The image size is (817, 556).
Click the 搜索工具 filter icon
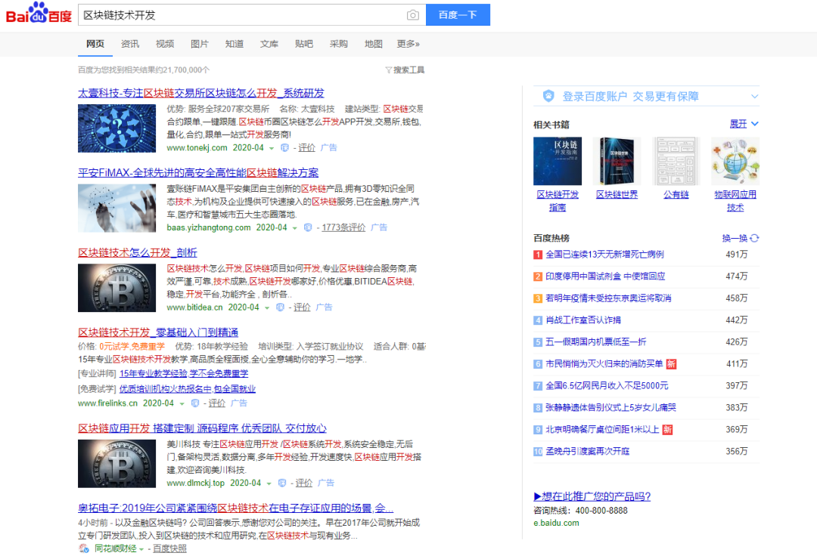pos(388,69)
